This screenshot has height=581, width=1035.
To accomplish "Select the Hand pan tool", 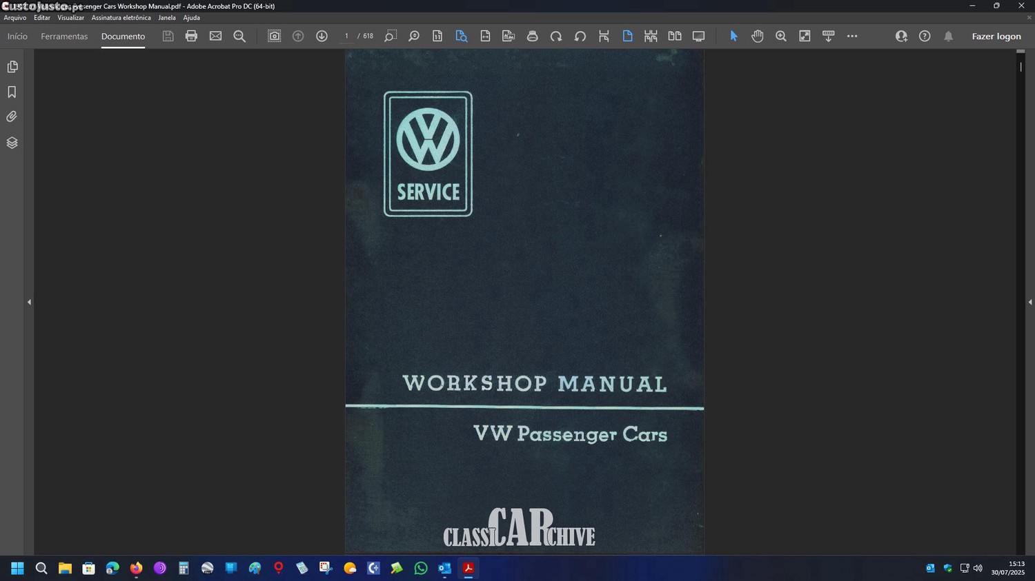I will tap(757, 36).
